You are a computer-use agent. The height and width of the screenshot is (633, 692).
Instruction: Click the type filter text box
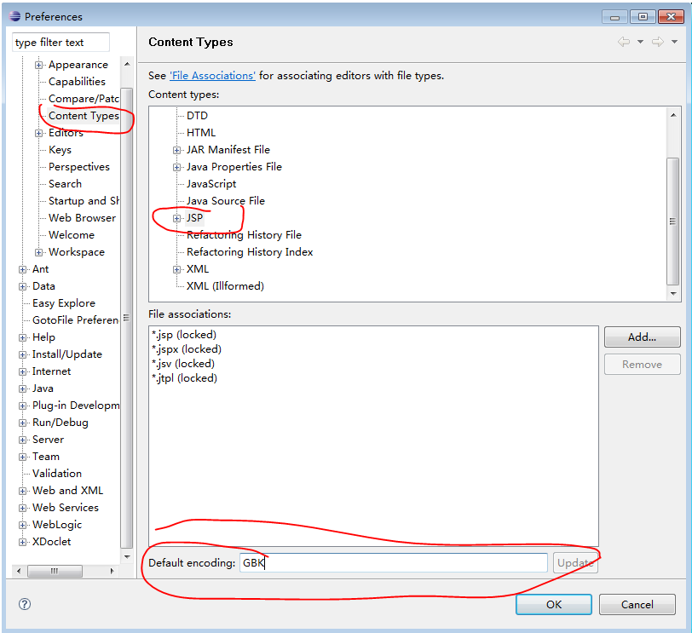pos(61,42)
